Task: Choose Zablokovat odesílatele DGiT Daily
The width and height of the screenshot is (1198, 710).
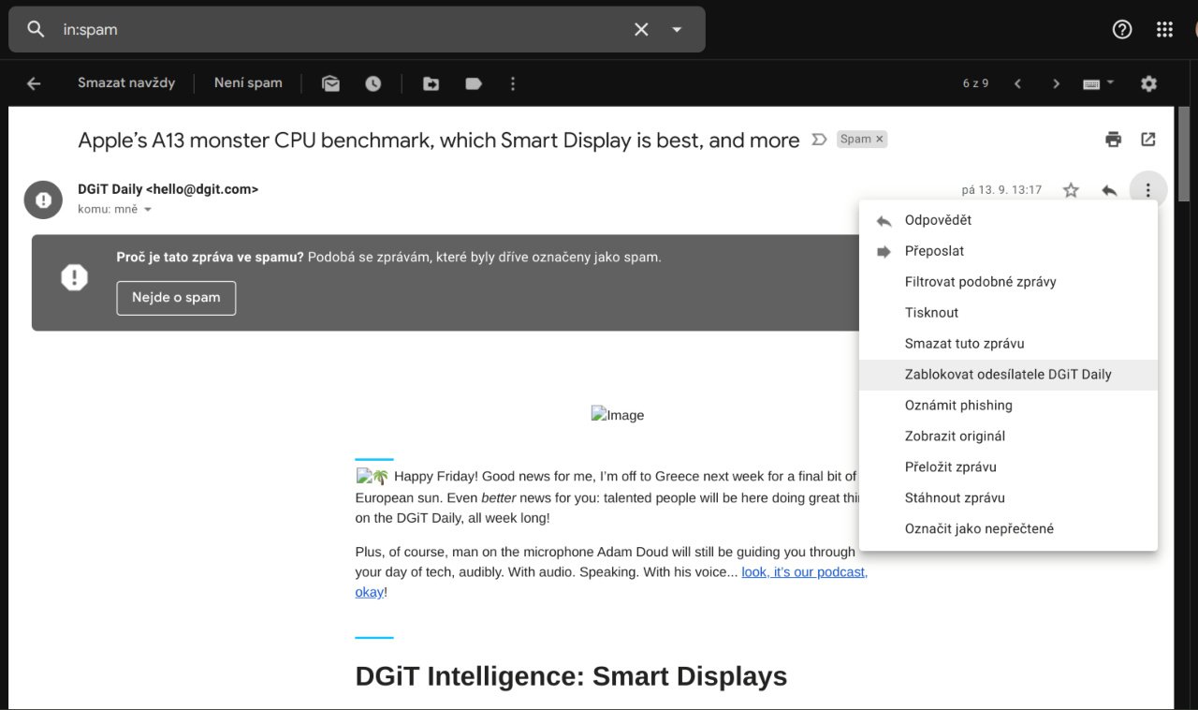Action: [x=1008, y=375]
